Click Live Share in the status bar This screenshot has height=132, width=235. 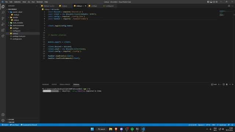coord(14,125)
